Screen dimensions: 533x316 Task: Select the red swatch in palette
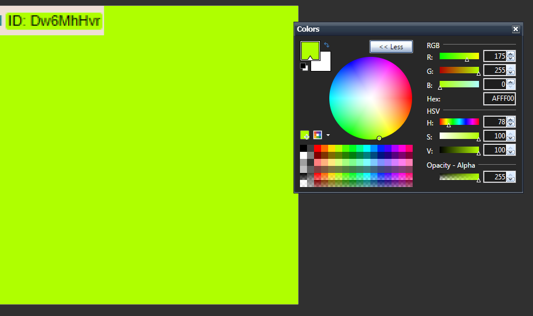(x=318, y=148)
